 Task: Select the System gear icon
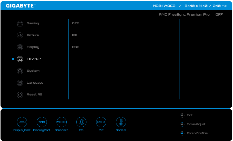tap(20, 71)
